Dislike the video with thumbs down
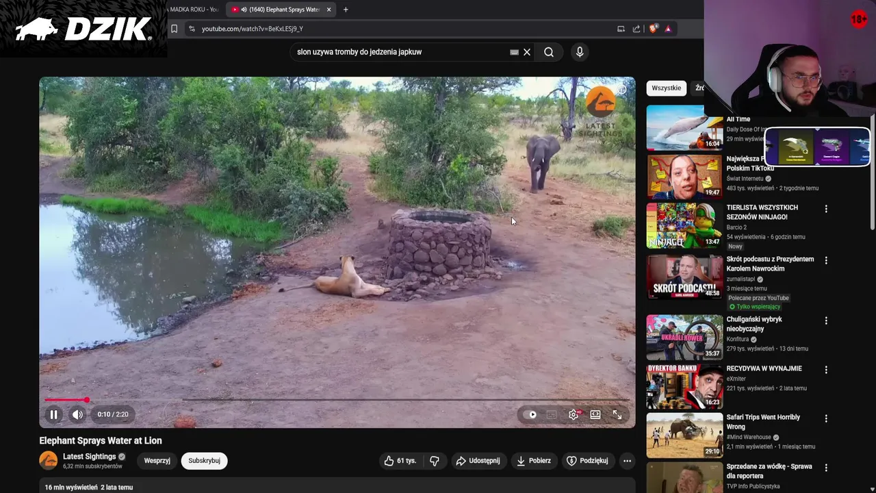The width and height of the screenshot is (876, 493). 434,461
